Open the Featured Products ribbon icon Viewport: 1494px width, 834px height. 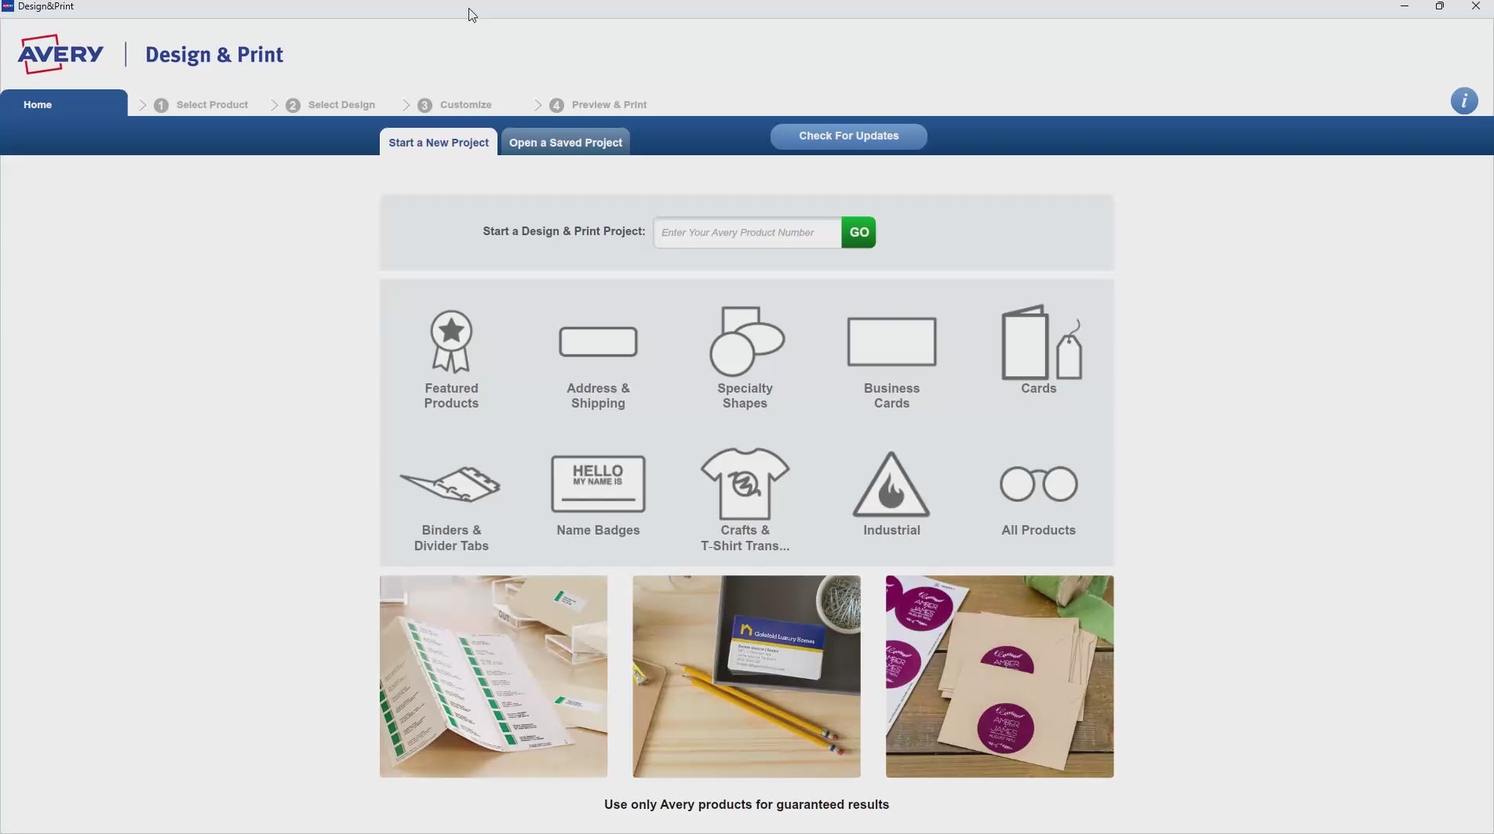tap(451, 342)
